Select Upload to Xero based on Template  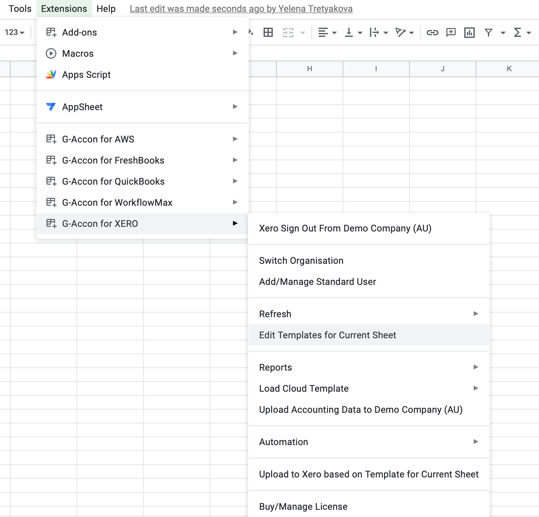click(x=369, y=474)
